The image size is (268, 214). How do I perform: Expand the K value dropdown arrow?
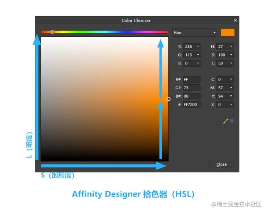click(x=231, y=104)
